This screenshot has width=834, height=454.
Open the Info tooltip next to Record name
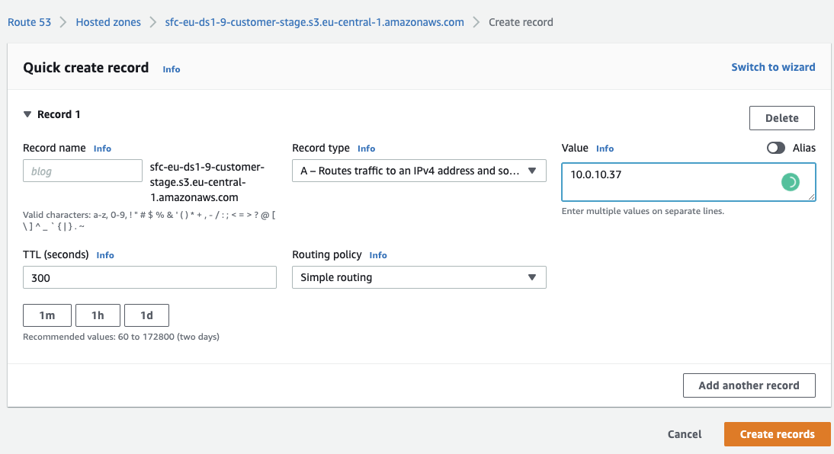pos(102,149)
